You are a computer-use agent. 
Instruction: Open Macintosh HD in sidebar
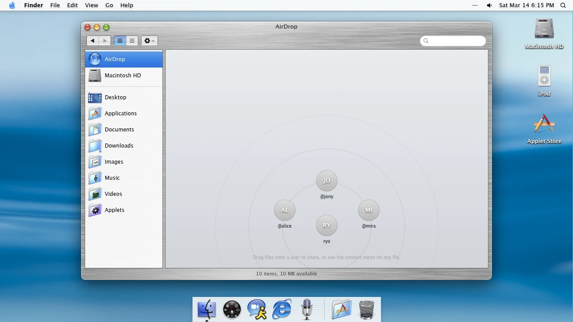[x=124, y=75]
